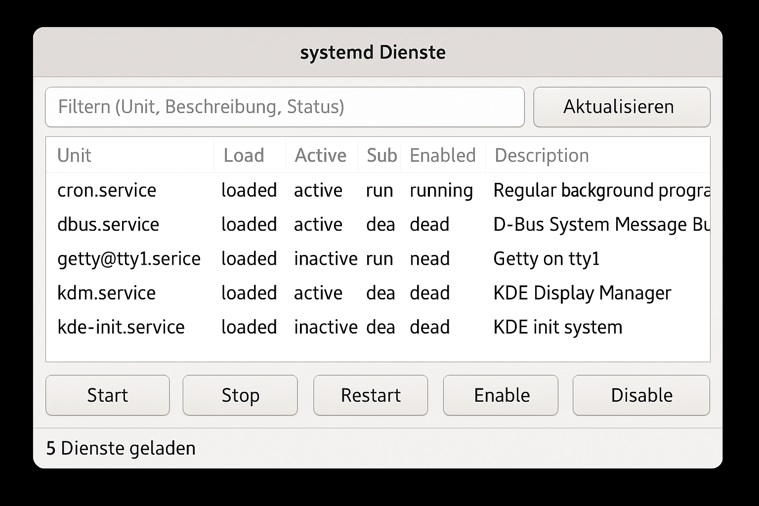Click the Load column header

pos(244,155)
